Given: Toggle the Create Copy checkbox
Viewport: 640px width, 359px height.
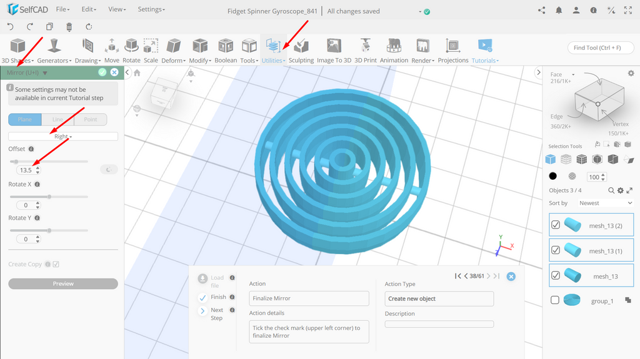Looking at the screenshot, I should click(56, 264).
